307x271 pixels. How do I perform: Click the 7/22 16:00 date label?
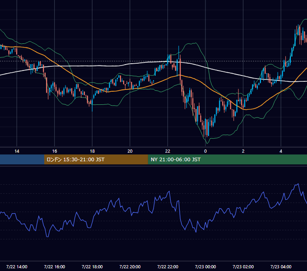pos(55,266)
